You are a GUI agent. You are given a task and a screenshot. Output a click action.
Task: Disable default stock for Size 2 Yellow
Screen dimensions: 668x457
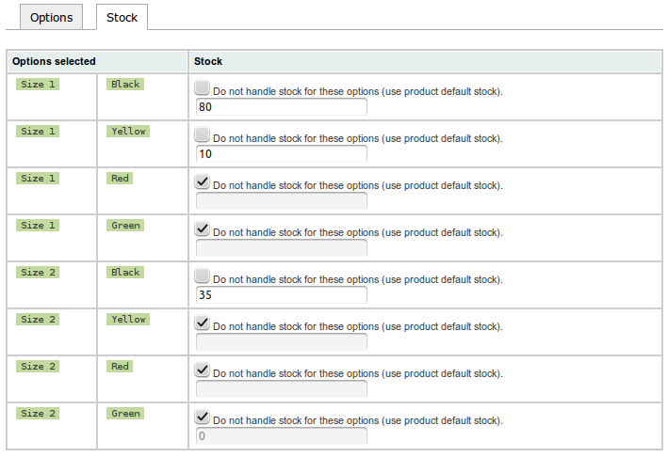[x=202, y=323]
